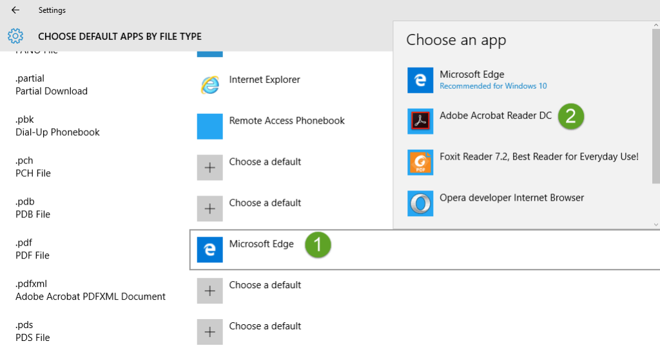
Task: Open the Remote Access Phonebook default for .pbk
Action: click(x=287, y=121)
